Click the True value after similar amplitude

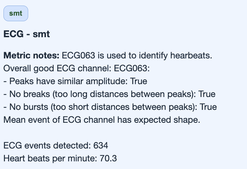[139, 81]
